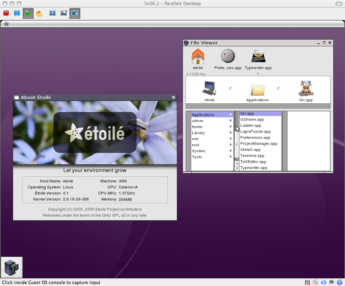
Task: Select the Grr.app icon in path view
Action: 305,89
